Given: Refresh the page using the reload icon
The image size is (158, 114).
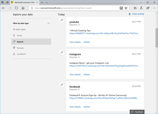Looking at the screenshot, I should [x=16, y=8].
